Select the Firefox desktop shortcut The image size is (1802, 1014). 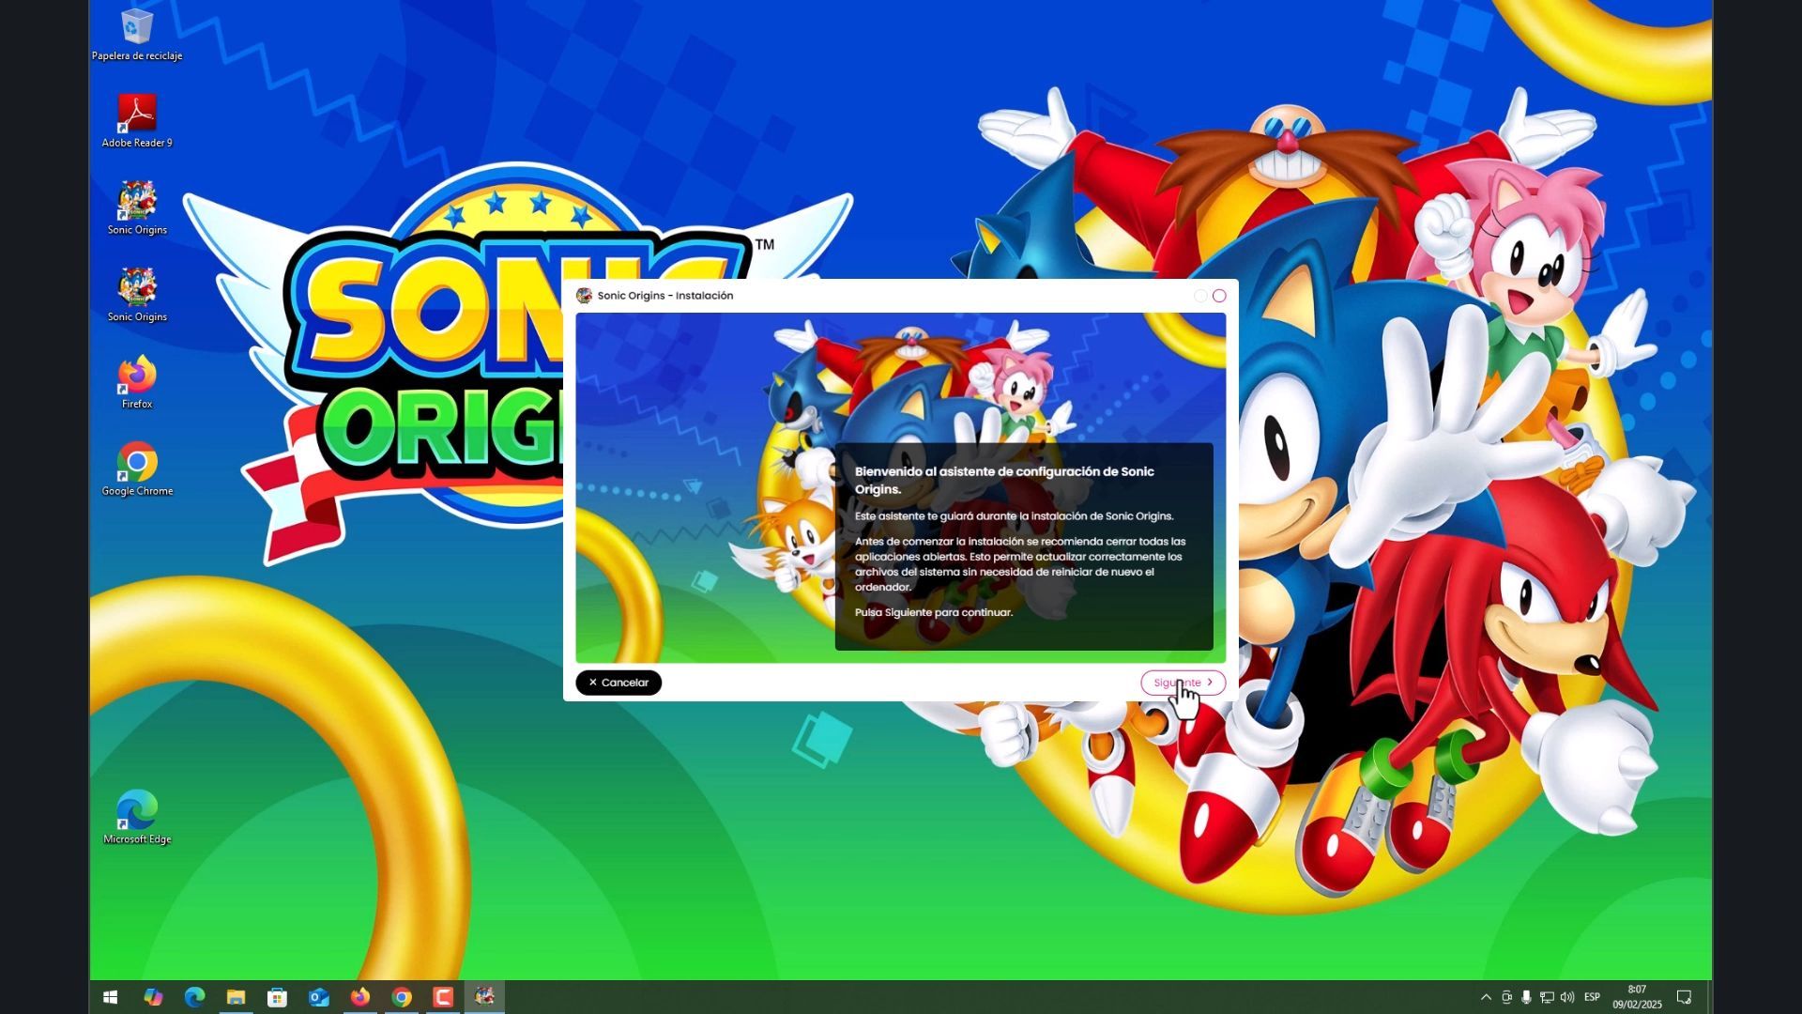tap(137, 382)
